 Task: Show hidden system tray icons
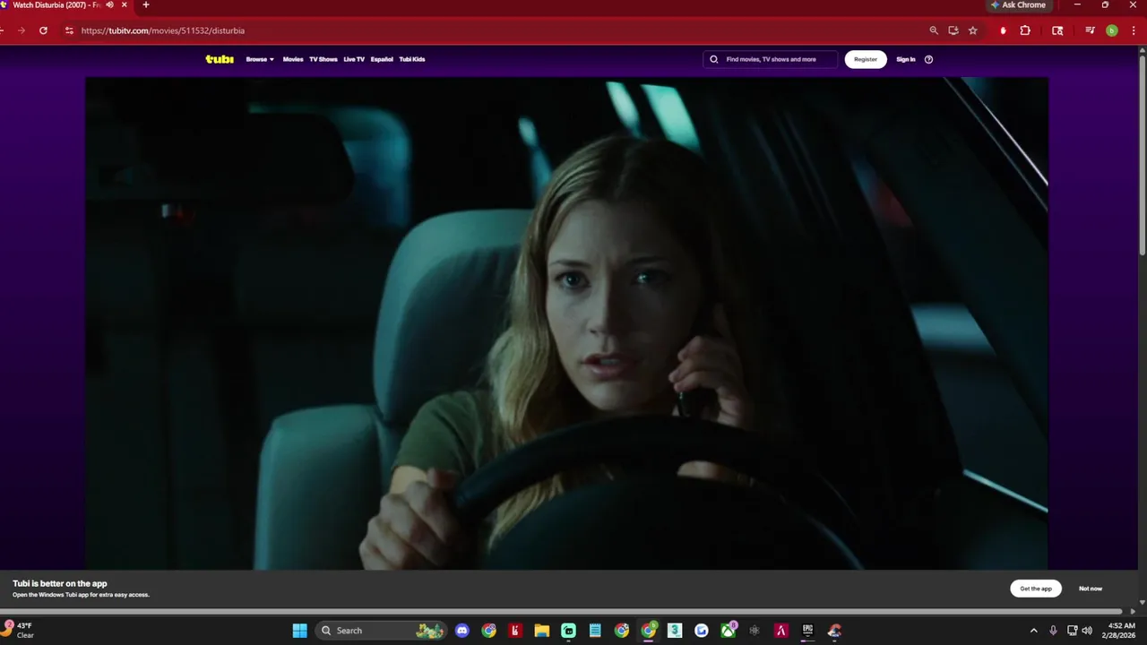1033,631
